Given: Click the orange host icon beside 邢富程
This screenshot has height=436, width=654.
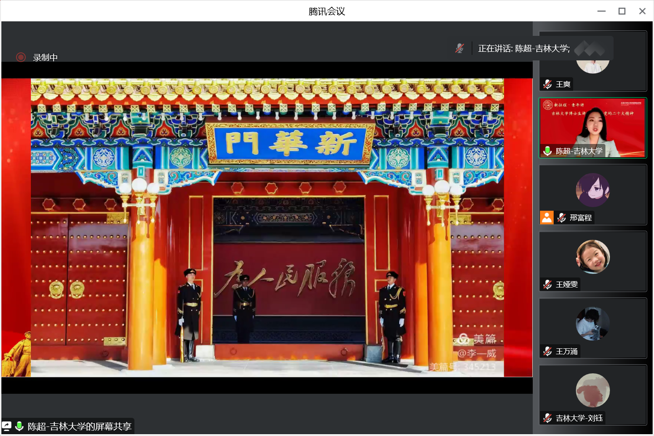Looking at the screenshot, I should click(547, 218).
